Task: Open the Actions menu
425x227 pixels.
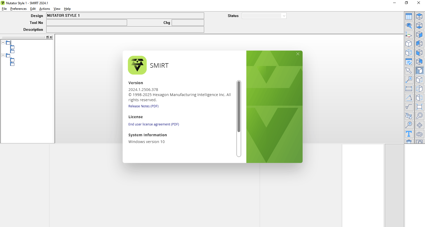Action: pyautogui.click(x=44, y=9)
